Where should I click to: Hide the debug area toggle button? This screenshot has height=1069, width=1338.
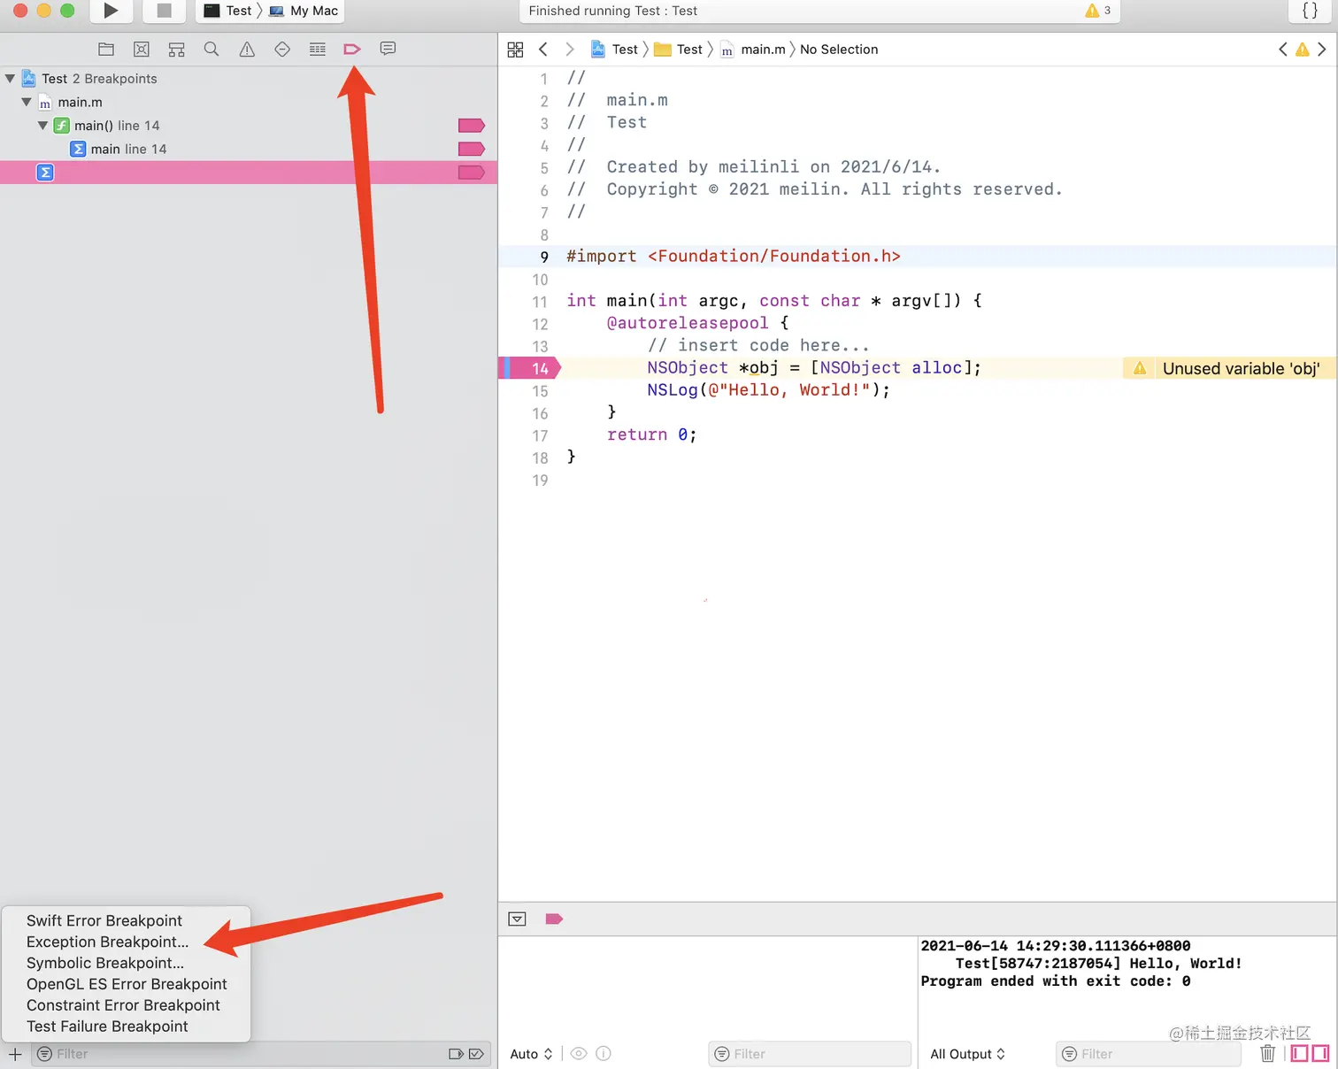[518, 919]
